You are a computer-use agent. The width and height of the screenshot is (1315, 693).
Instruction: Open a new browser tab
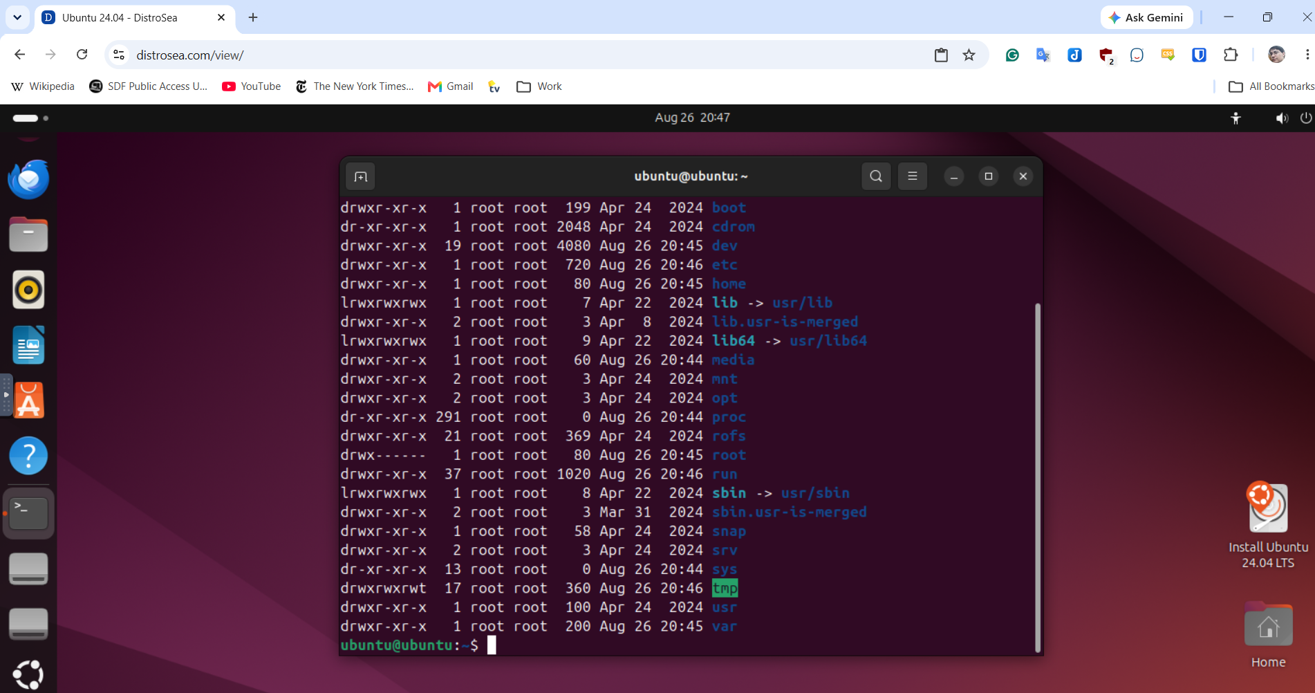(253, 17)
